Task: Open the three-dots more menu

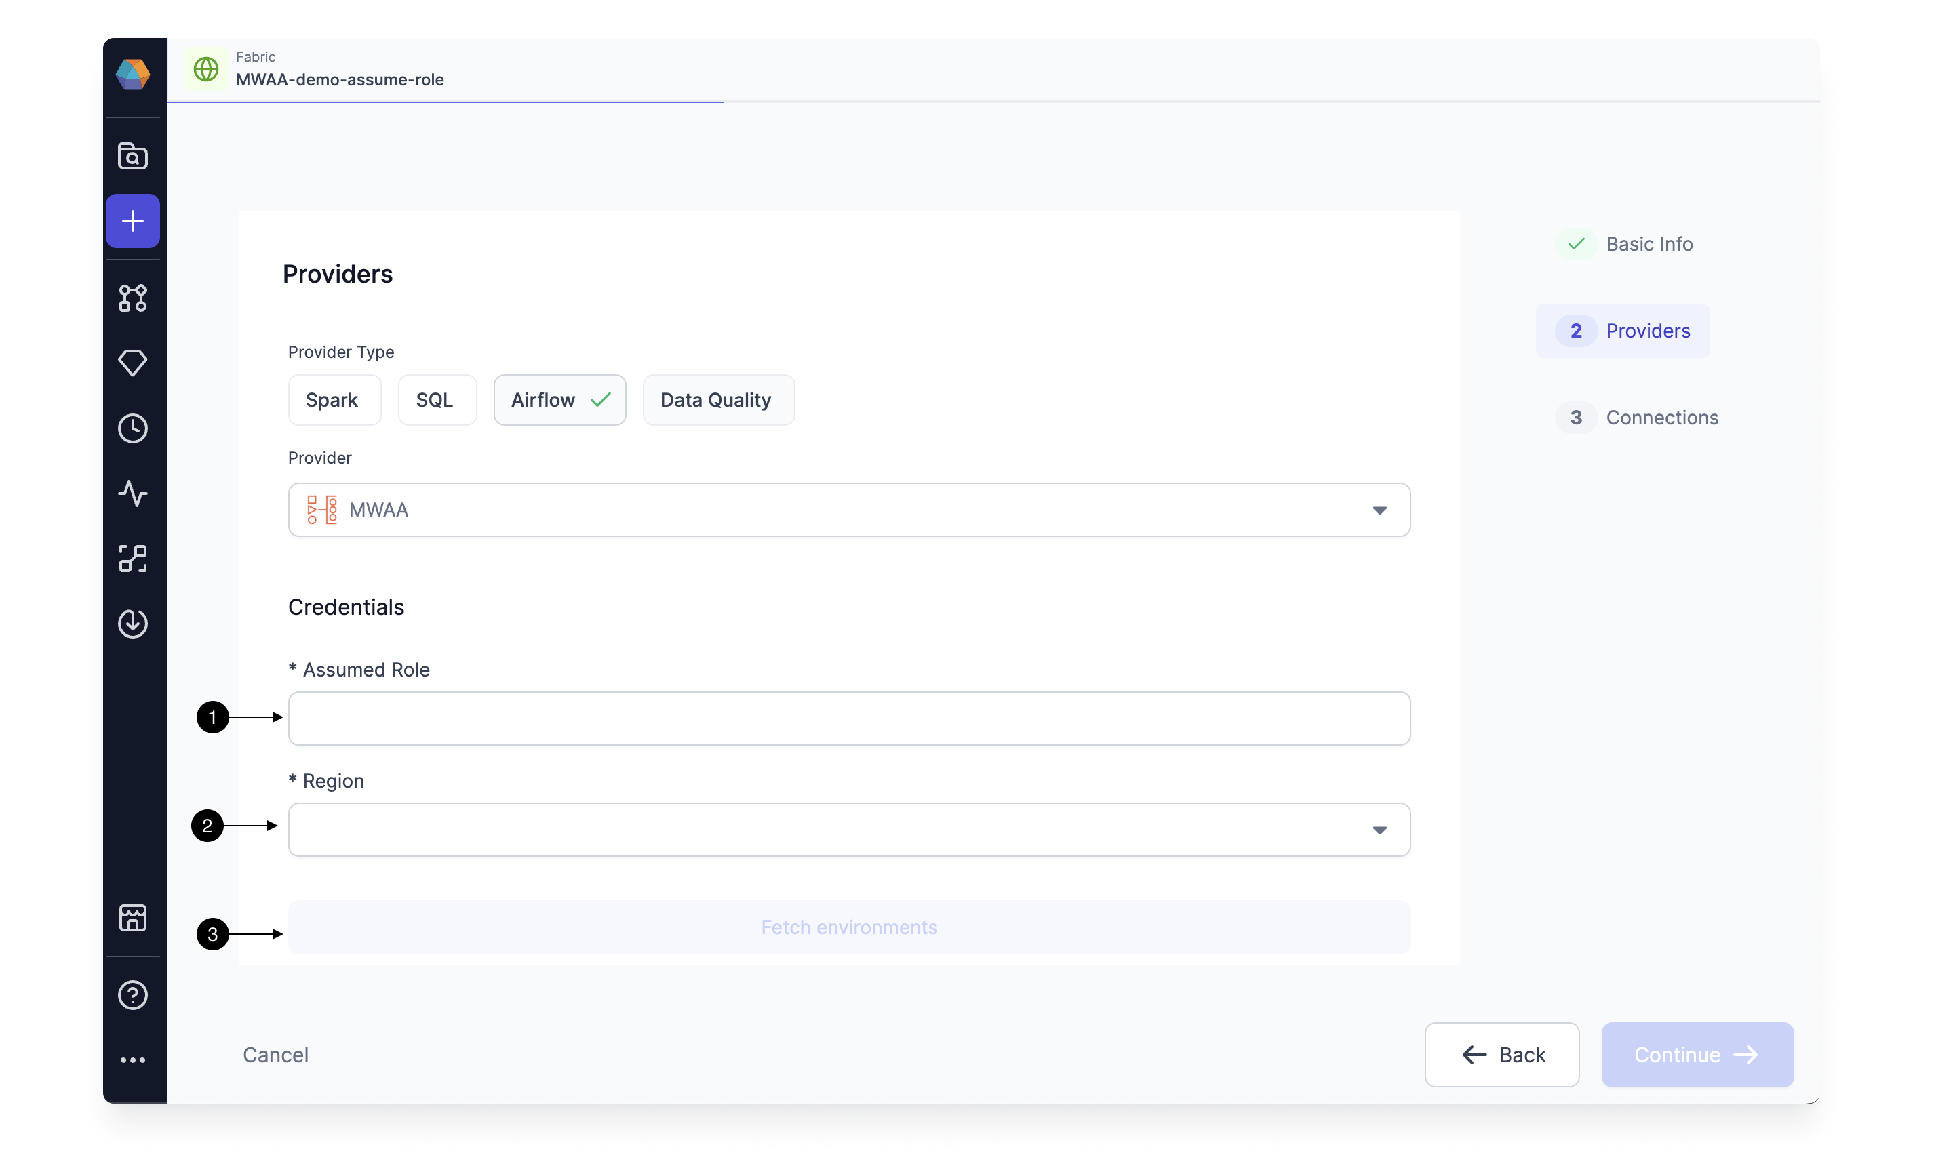Action: pyautogui.click(x=132, y=1060)
